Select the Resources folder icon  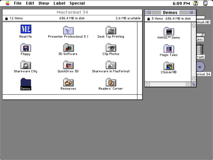68,82
